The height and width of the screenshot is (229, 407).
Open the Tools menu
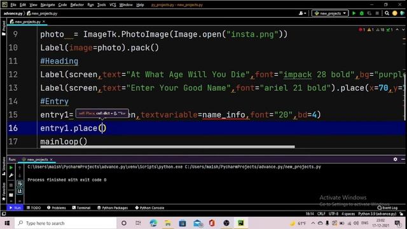(102, 4)
